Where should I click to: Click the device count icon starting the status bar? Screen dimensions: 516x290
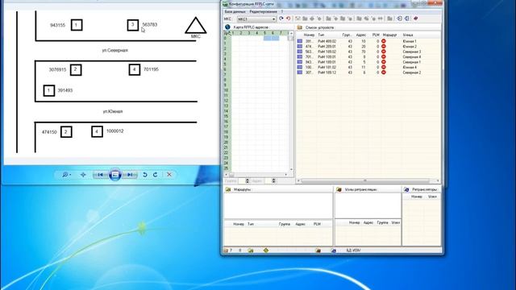click(x=226, y=251)
